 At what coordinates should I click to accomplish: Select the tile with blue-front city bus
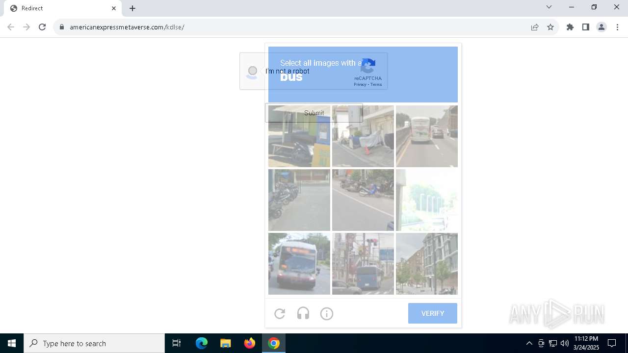tap(299, 264)
